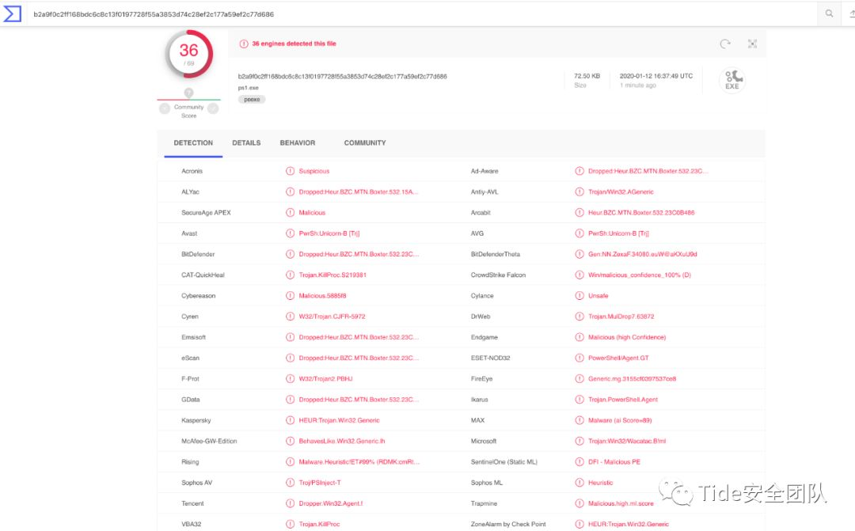Click the ps1.exe file name
The width and height of the screenshot is (855, 531).
tap(248, 88)
